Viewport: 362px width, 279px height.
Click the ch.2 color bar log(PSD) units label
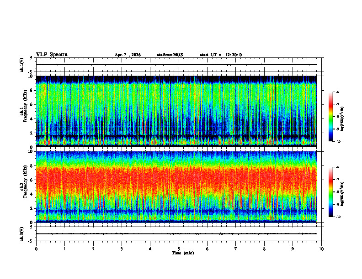[x=342, y=194]
